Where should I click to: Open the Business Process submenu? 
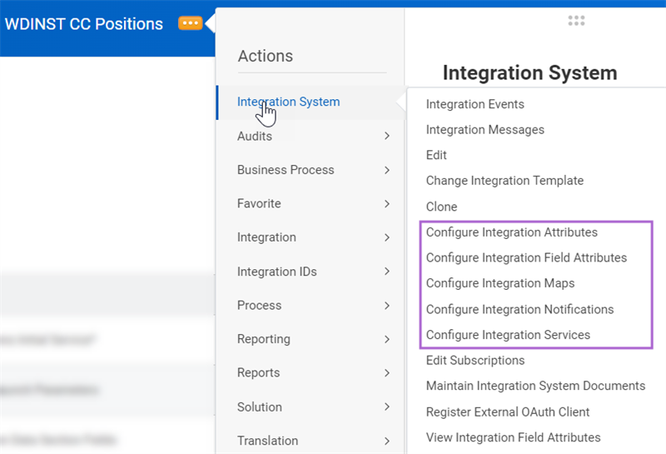286,170
